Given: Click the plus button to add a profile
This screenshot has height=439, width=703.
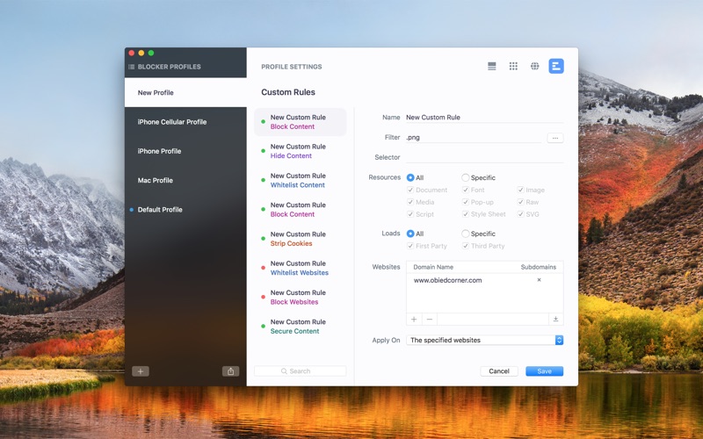Looking at the screenshot, I should (x=141, y=371).
